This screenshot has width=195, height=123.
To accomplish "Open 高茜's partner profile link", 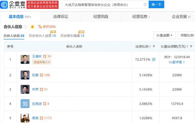I will pyautogui.click(x=35, y=118).
